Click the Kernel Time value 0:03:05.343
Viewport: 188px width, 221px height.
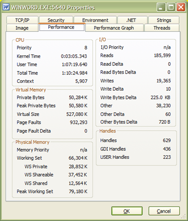(x=74, y=56)
